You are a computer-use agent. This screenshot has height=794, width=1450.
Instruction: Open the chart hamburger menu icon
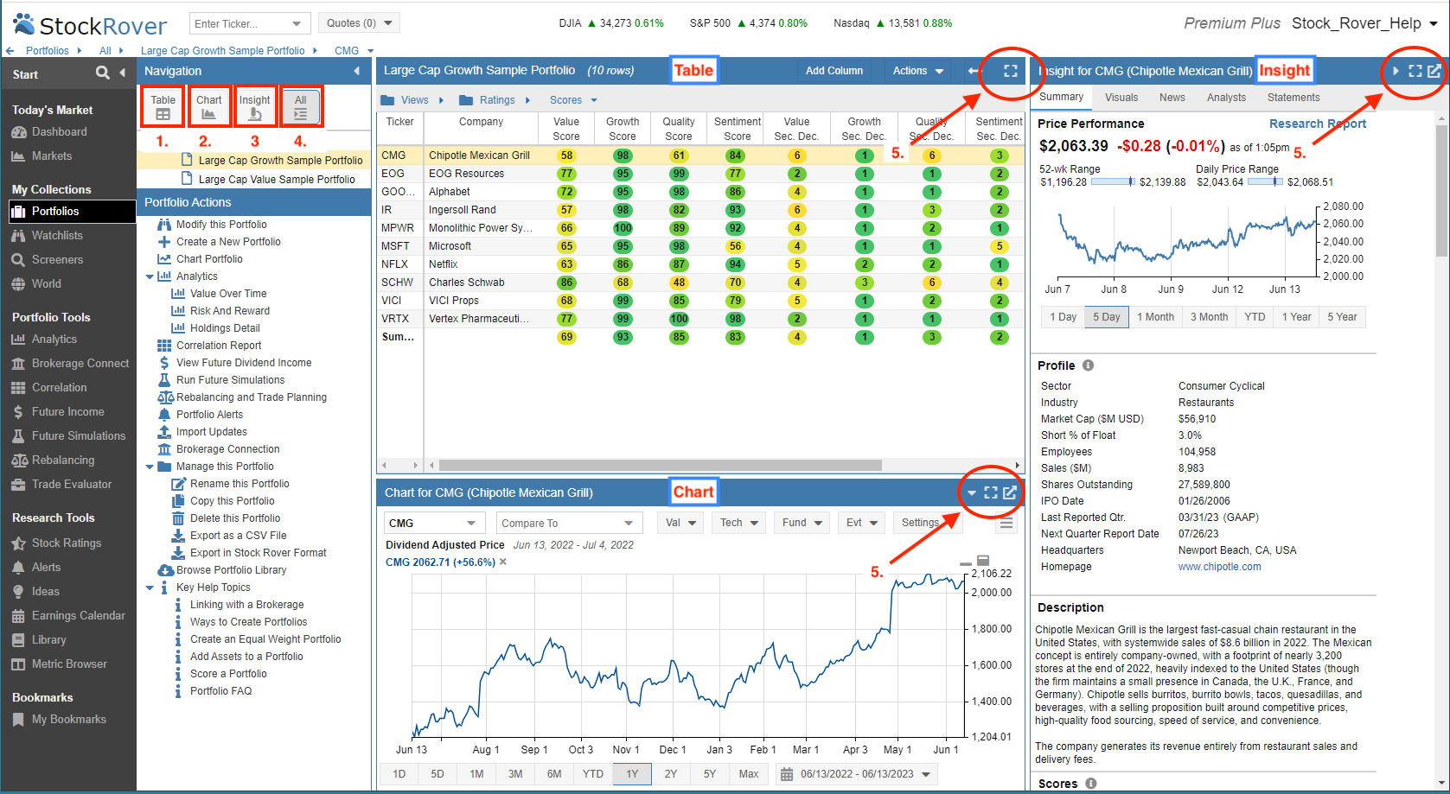click(1006, 523)
